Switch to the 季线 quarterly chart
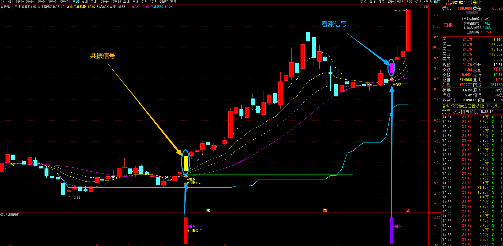 (127, 2)
